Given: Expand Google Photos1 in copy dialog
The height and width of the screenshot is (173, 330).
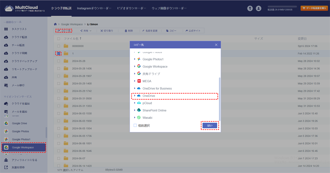Looking at the screenshot, I should pyautogui.click(x=135, y=59).
